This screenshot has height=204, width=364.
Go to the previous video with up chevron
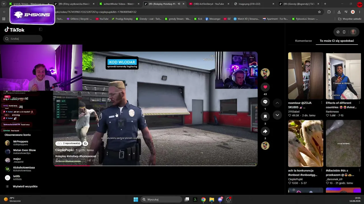277,103
